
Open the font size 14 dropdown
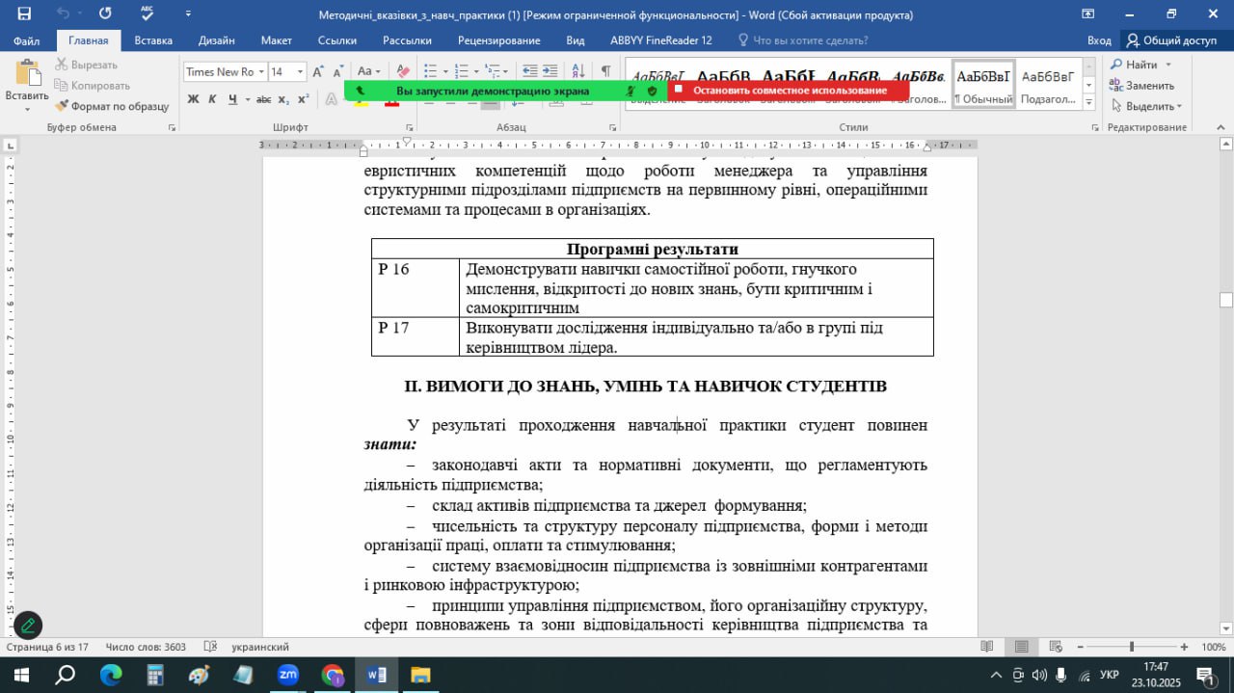click(x=301, y=71)
